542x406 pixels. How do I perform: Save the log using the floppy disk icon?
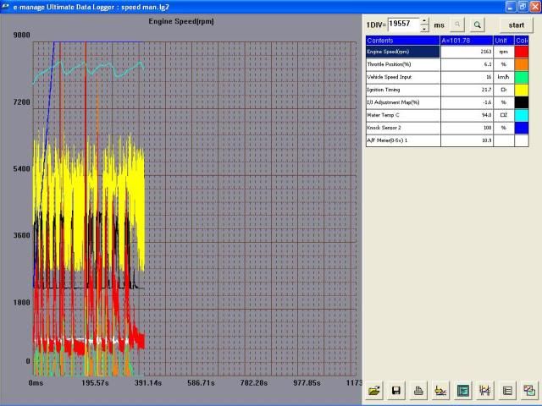point(396,391)
